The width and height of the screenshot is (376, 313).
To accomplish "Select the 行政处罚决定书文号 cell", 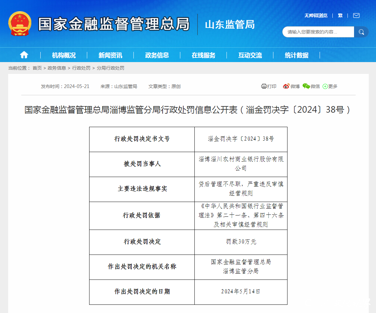I will tap(142, 139).
